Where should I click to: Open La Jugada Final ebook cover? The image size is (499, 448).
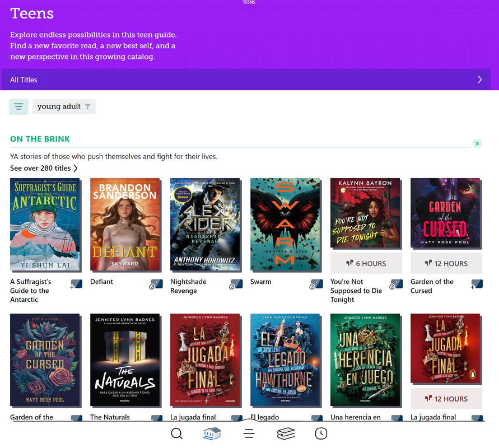coord(205,360)
